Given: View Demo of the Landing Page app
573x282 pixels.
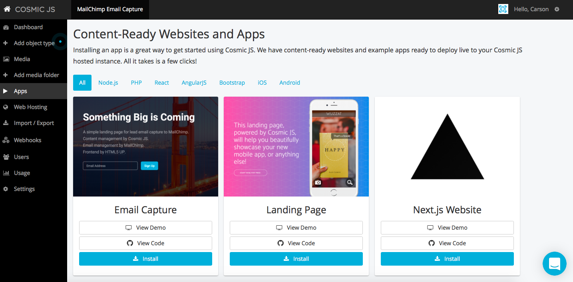Looking at the screenshot, I should click(296, 228).
